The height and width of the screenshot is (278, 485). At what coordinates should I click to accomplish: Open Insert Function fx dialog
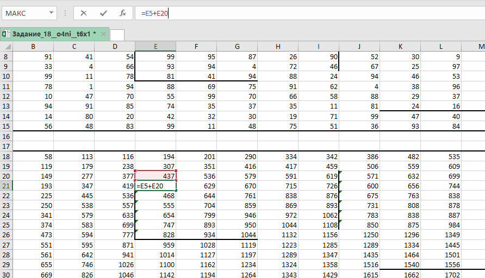[x=123, y=13]
